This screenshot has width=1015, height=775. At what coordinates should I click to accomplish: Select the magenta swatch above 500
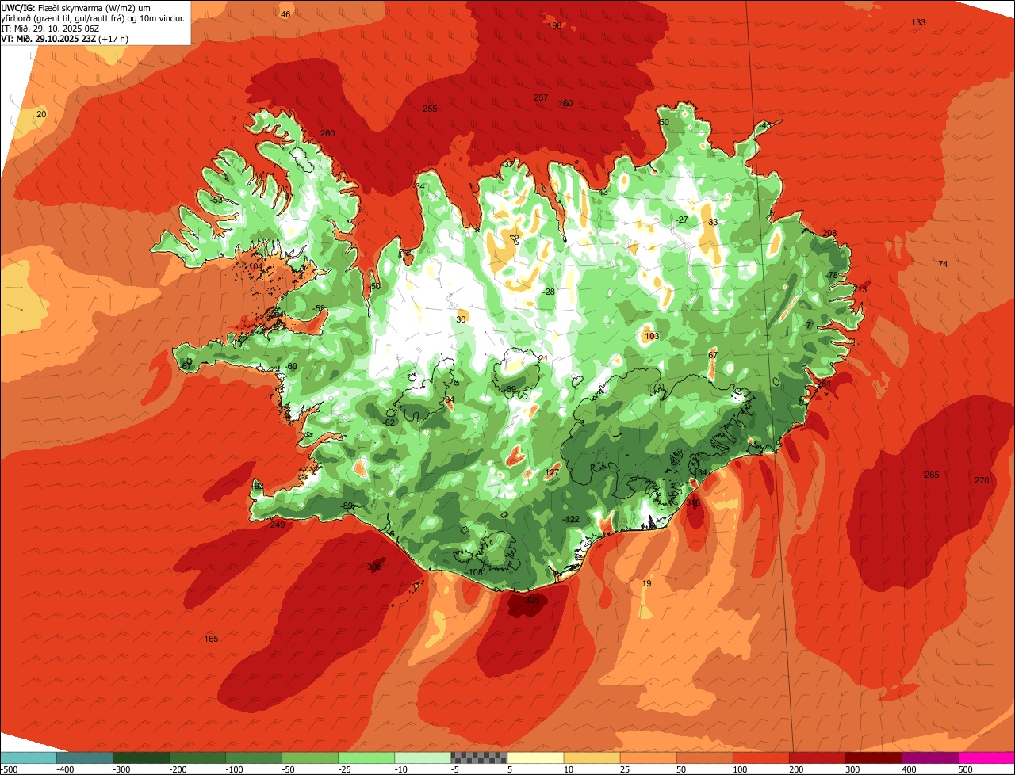click(x=986, y=758)
